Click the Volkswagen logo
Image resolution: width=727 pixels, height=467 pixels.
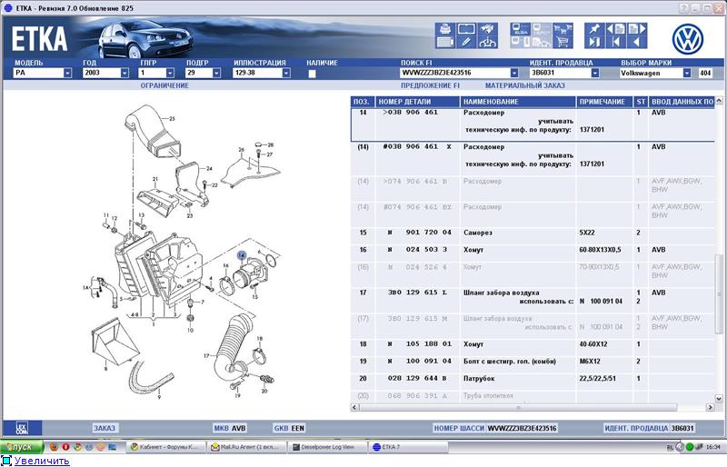[688, 39]
